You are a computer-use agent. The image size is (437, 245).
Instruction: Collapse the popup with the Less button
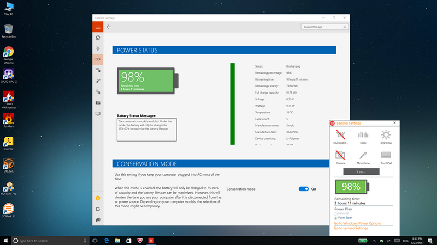pyautogui.click(x=361, y=171)
